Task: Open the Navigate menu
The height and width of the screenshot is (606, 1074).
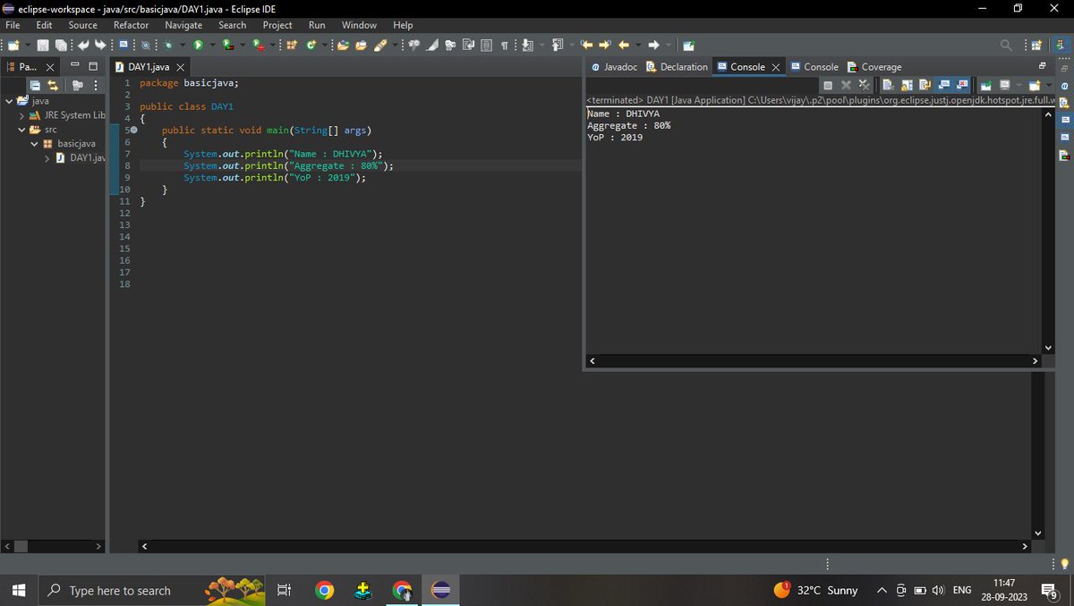Action: 183,25
